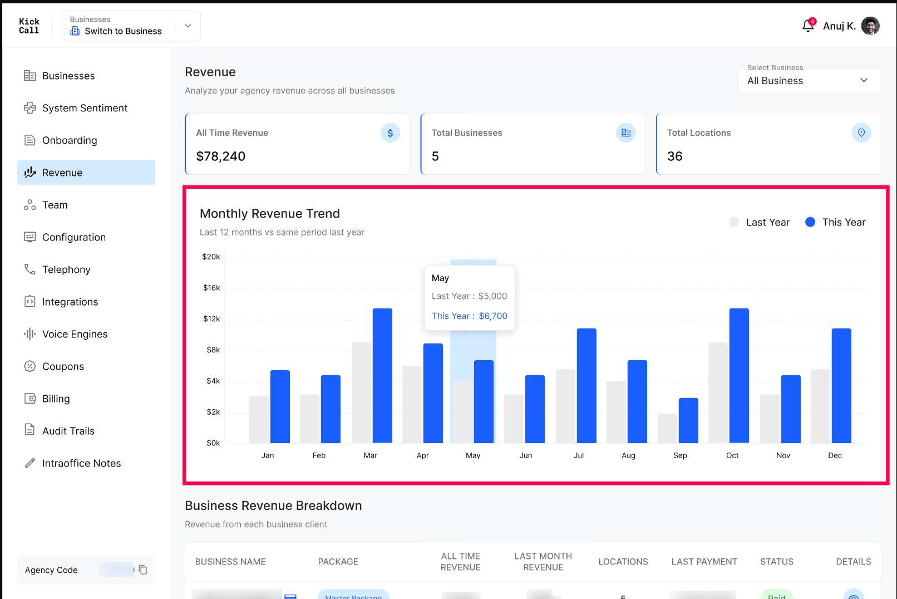Expand the Switch to Business dropdown
This screenshot has height=599, width=897.
point(131,26)
